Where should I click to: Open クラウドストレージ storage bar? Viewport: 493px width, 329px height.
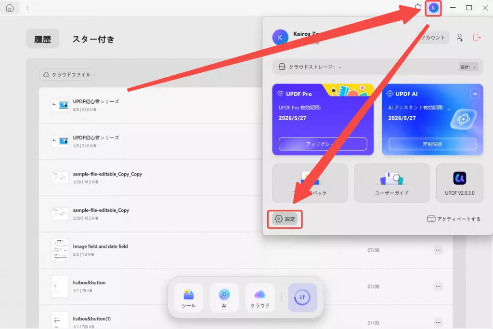[377, 67]
